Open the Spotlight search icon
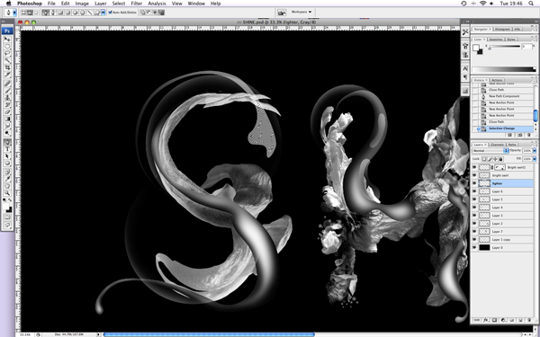540x337 pixels. [531, 4]
